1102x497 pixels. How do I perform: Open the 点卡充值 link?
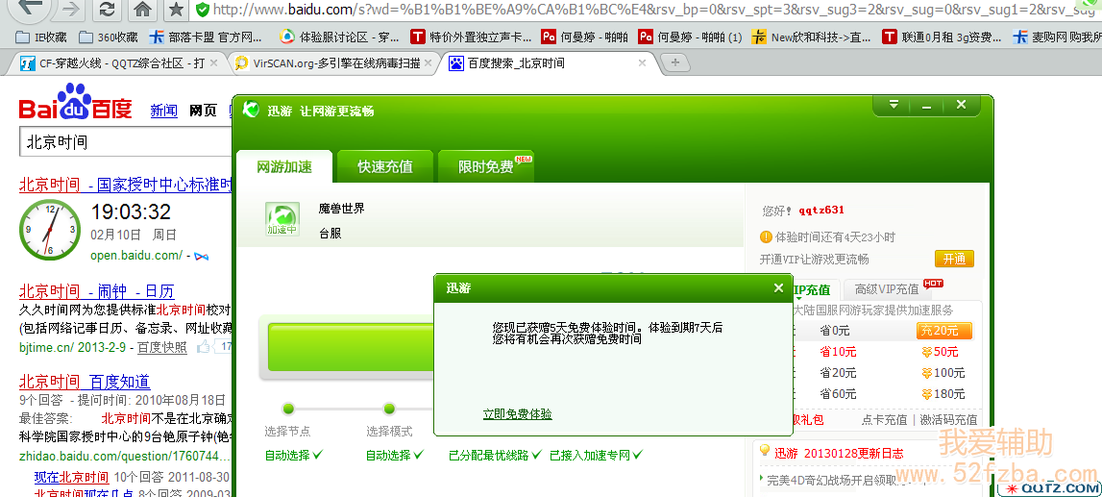884,420
